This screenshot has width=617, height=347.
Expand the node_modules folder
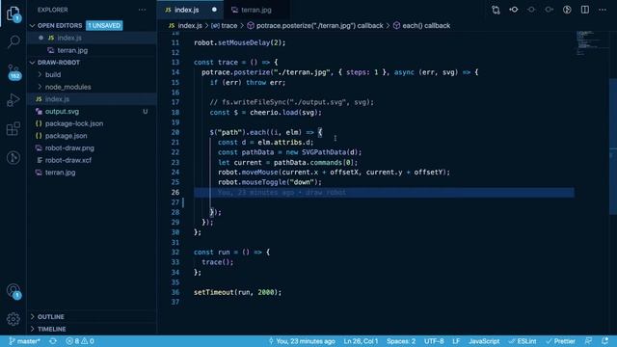point(67,87)
